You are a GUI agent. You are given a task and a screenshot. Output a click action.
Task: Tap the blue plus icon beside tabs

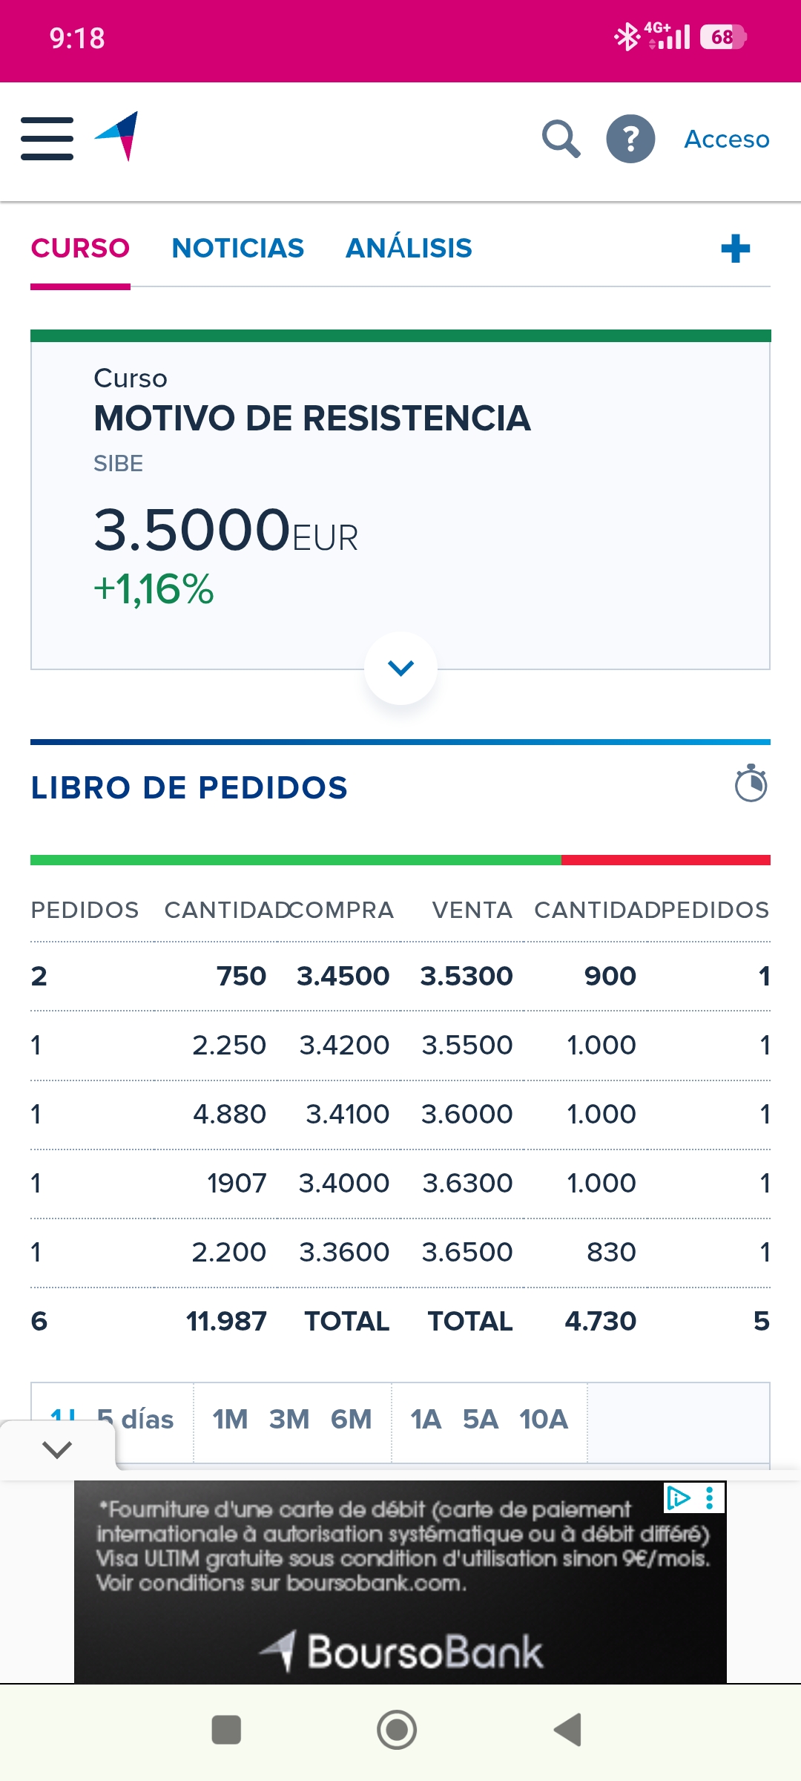coord(735,249)
